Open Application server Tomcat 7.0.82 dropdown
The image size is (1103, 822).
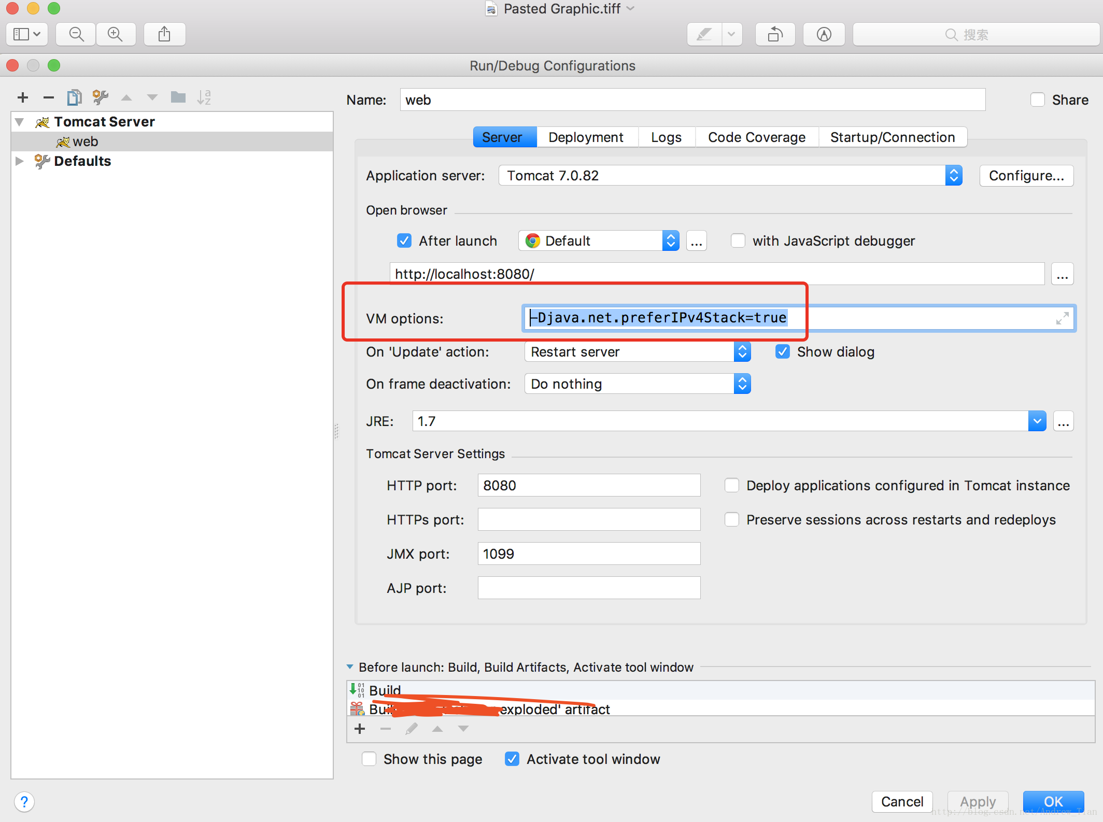tap(730, 176)
